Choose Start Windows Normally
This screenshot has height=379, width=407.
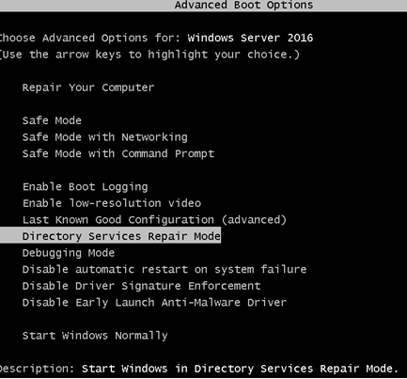click(95, 336)
